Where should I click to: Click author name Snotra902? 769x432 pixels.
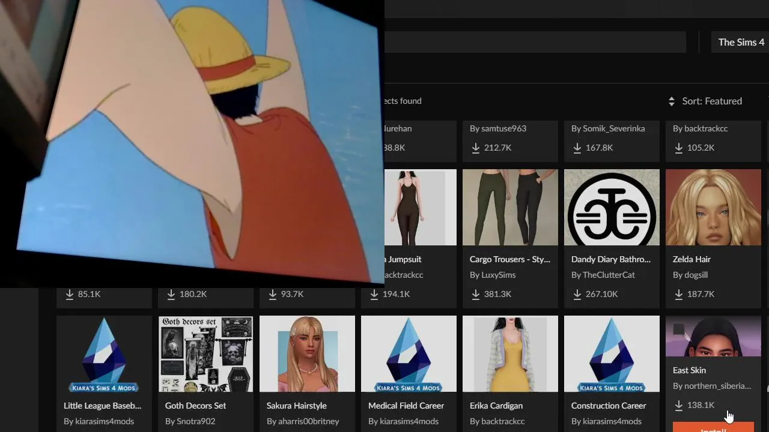(196, 421)
